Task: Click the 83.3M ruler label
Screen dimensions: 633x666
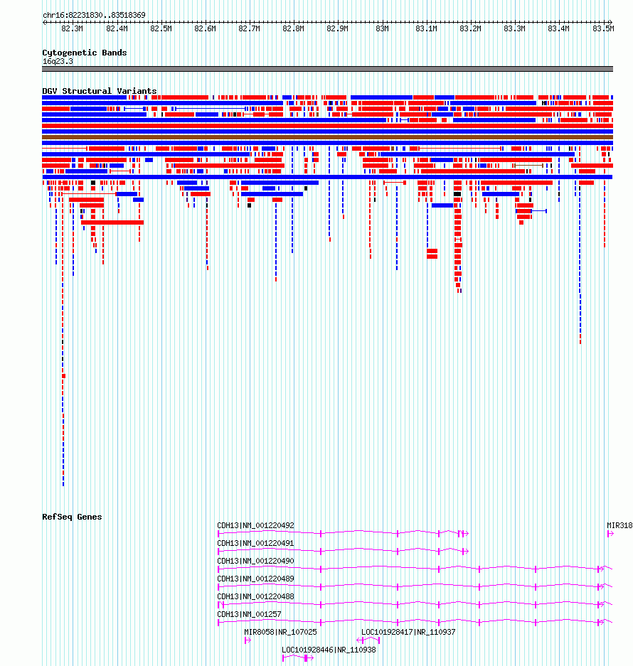Action: click(515, 28)
